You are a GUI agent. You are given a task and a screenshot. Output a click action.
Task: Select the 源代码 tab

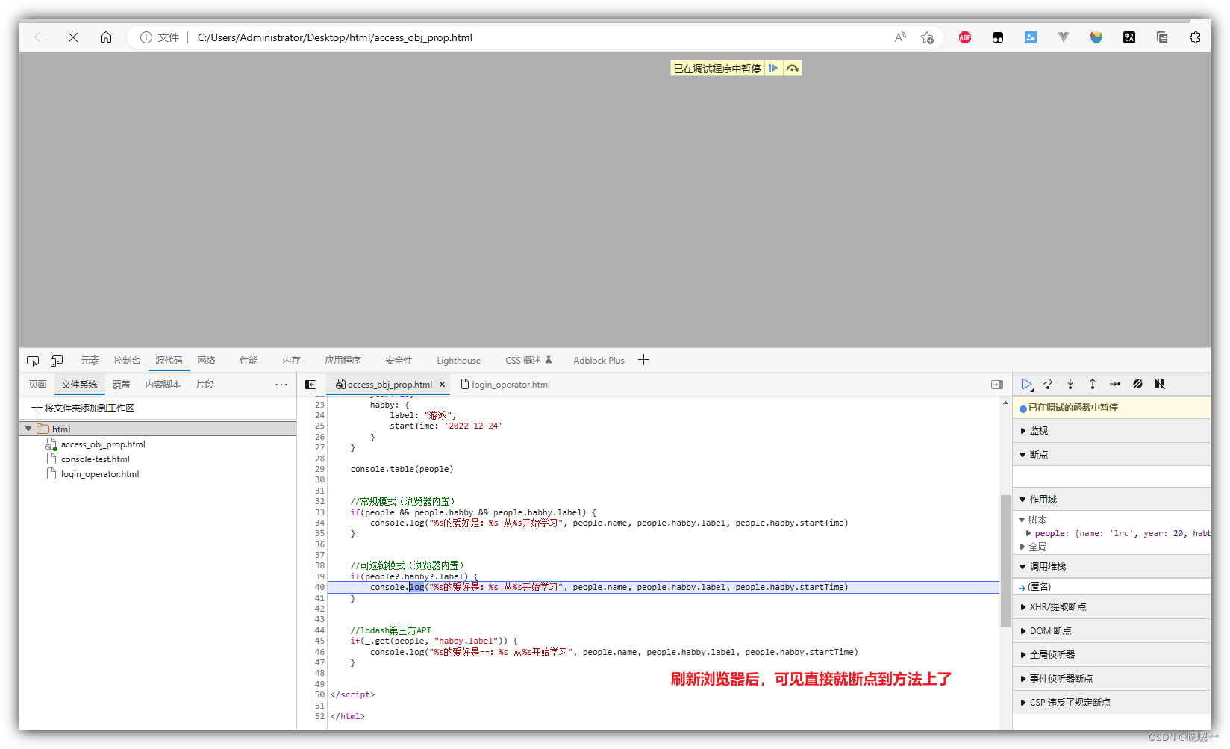pyautogui.click(x=169, y=361)
